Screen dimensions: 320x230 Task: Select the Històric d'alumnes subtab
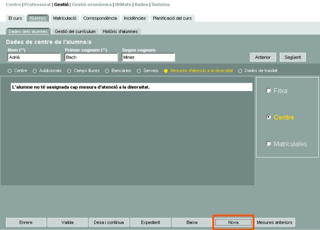[120, 31]
